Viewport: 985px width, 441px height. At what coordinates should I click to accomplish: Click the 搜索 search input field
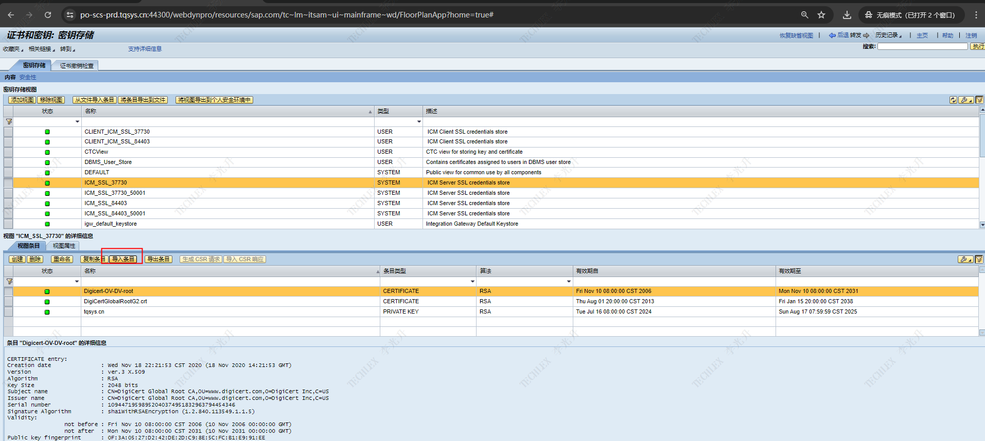(922, 46)
